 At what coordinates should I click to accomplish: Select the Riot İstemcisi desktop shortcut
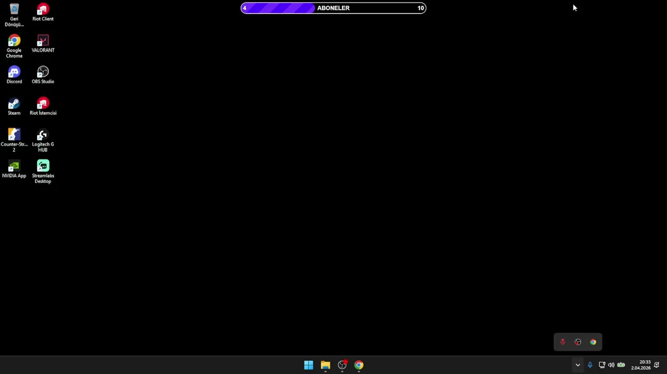pyautogui.click(x=43, y=106)
